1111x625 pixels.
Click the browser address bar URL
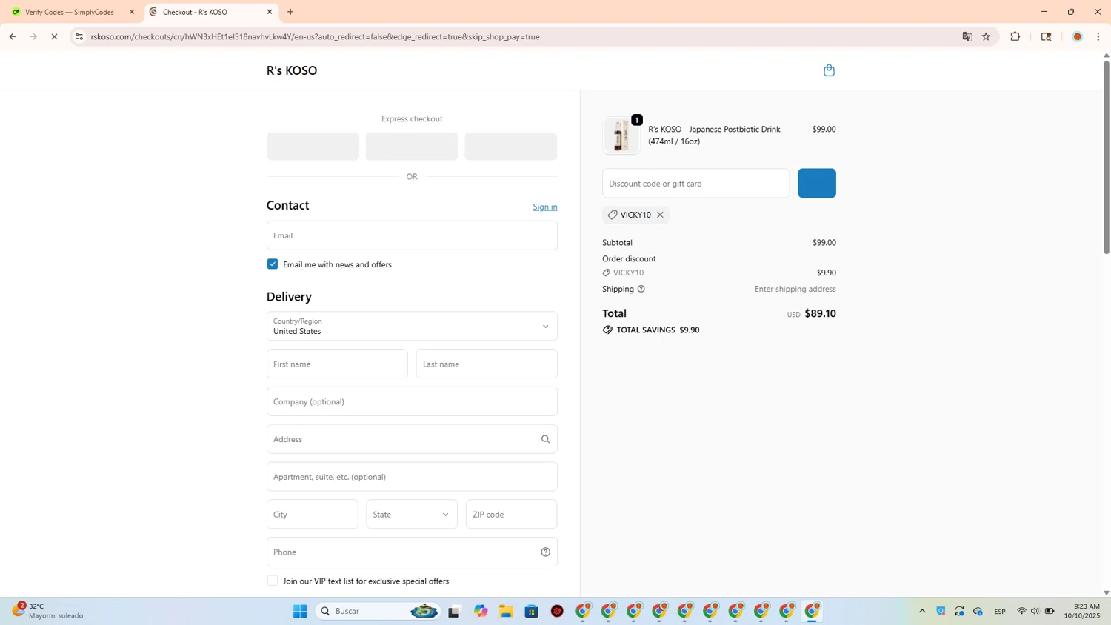point(315,36)
